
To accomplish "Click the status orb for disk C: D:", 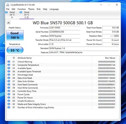I will 21,12.
